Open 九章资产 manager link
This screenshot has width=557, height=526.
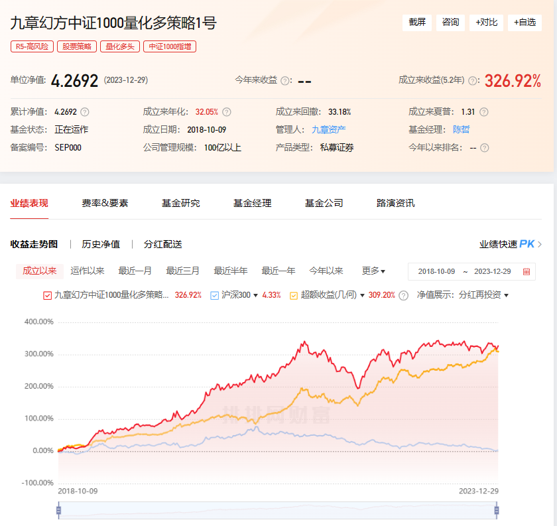click(x=329, y=130)
